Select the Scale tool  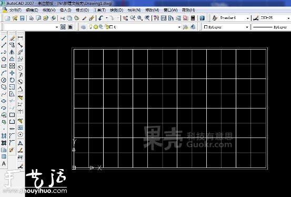12,87
